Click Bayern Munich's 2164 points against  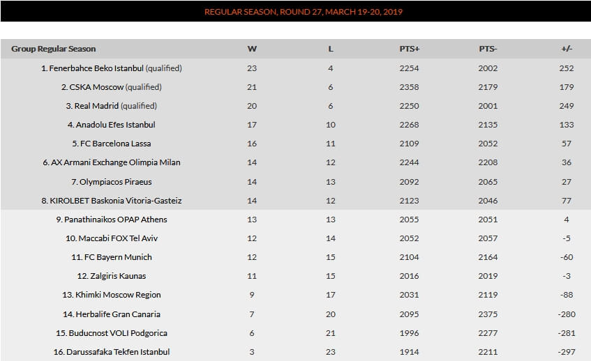[x=488, y=257]
